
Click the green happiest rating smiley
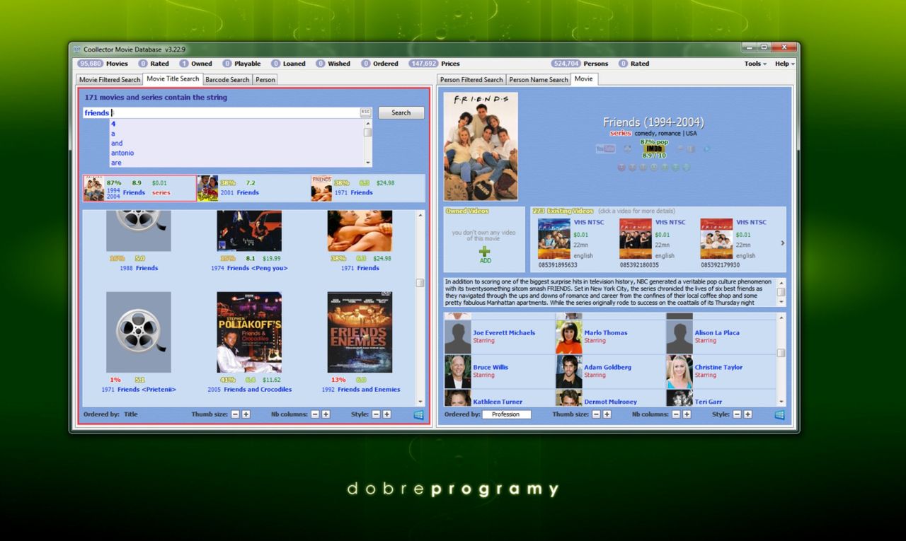click(x=686, y=168)
